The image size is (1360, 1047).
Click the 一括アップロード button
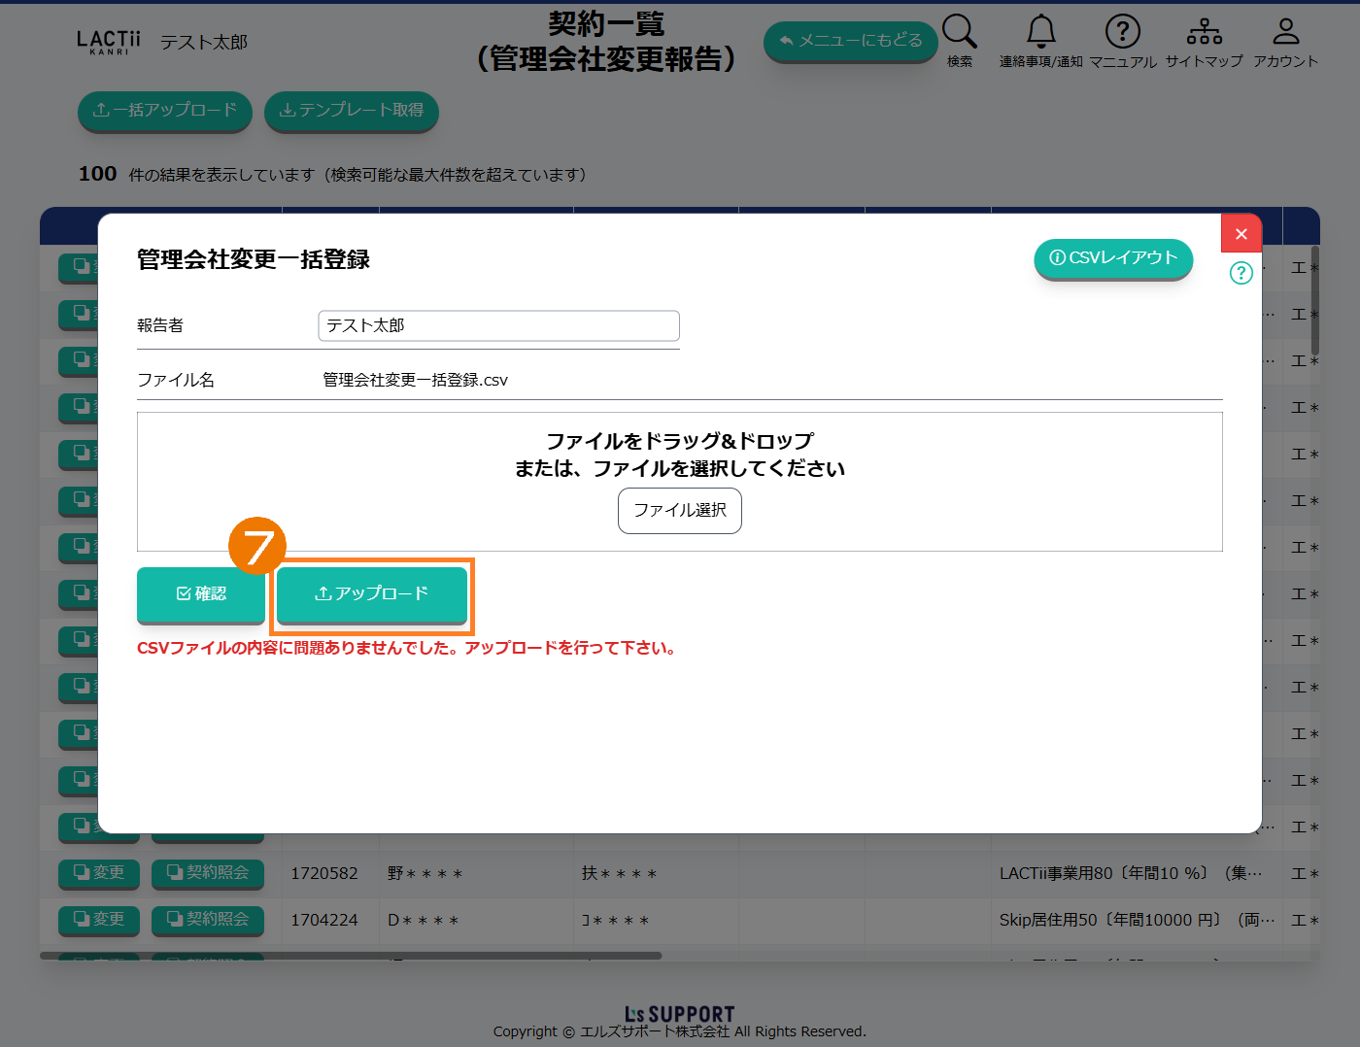click(x=164, y=111)
